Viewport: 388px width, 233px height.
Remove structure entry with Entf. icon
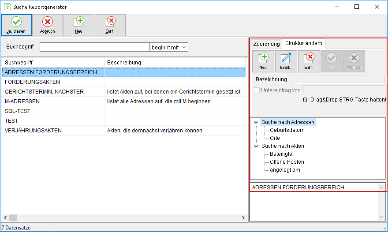pyautogui.click(x=309, y=61)
